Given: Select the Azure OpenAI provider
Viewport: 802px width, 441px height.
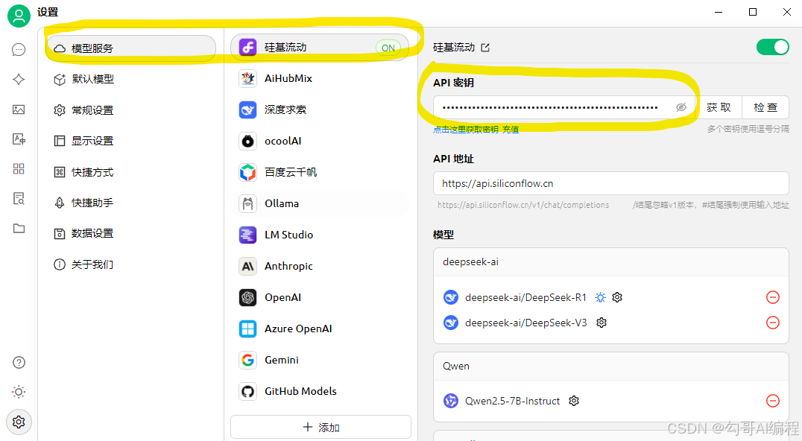Looking at the screenshot, I should (320, 329).
